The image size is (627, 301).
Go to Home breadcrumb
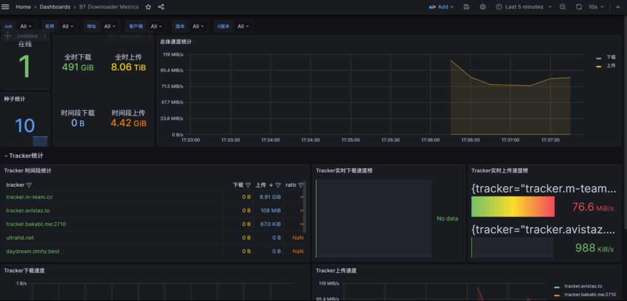(x=23, y=7)
